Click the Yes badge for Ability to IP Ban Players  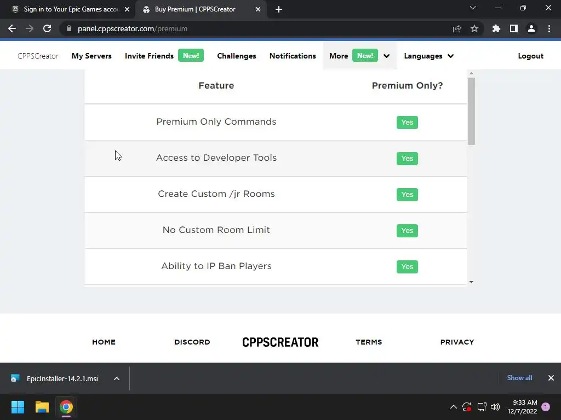coord(407,266)
